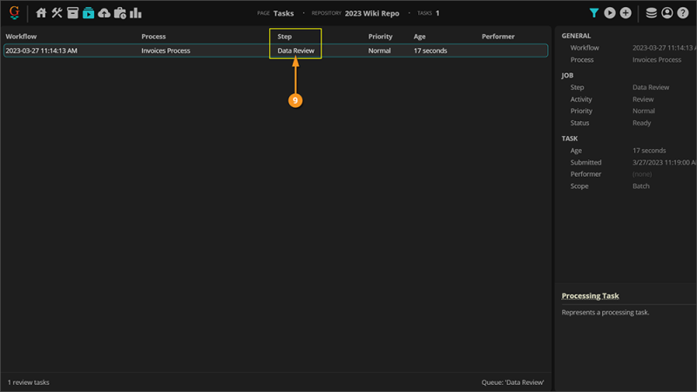The height and width of the screenshot is (392, 697).
Task: Open the Stats bar chart icon
Action: [x=136, y=13]
